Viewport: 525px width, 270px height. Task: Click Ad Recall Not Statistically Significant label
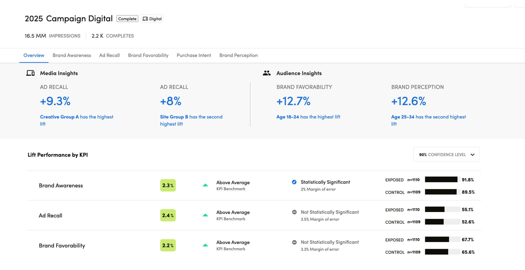(330, 212)
